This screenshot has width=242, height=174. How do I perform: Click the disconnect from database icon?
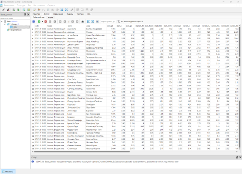pyautogui.click(x=8, y=10)
